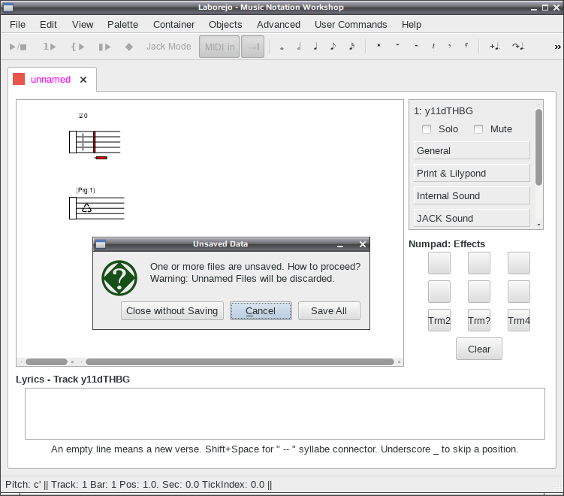
Task: Open the User Commands menu
Action: [351, 25]
